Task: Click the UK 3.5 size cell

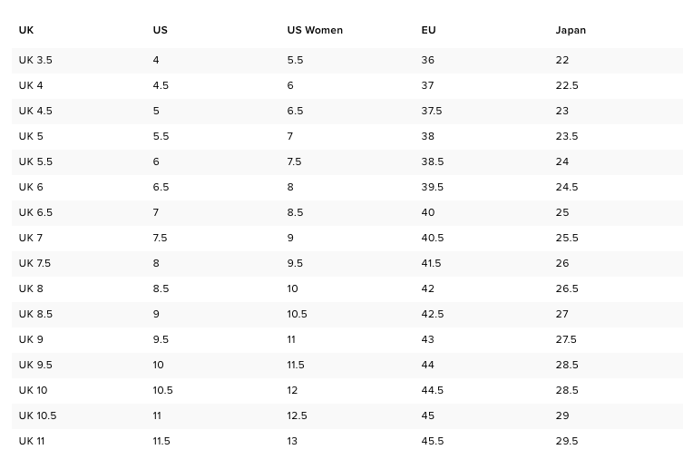Action: 35,60
